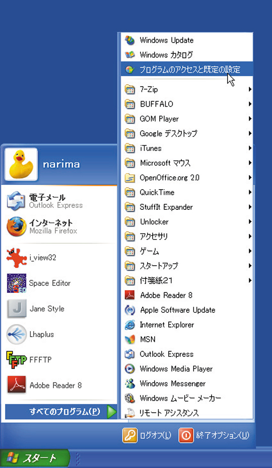272x468 pixels.
Task: Select プログラムのアクセスと既定の設定 item
Action: point(187,69)
